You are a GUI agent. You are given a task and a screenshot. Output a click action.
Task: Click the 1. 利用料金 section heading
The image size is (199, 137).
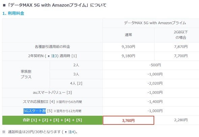pos(13,13)
